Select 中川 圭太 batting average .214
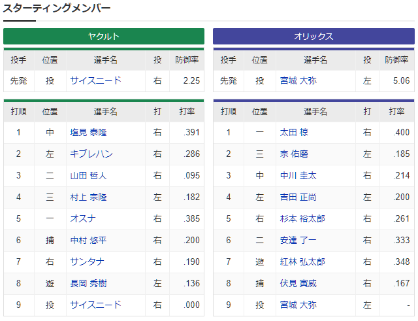Viewport: 418px width, 321px height. point(401,176)
